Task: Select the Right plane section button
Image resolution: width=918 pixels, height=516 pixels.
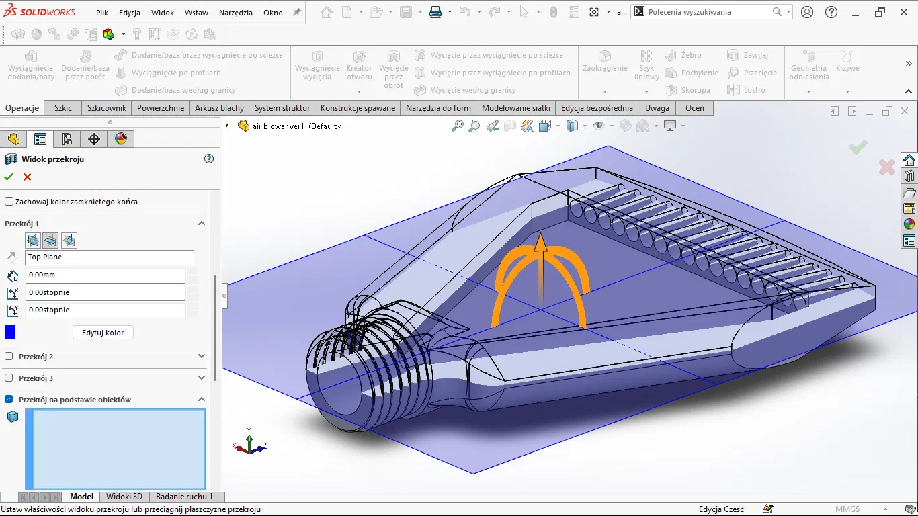Action: point(69,240)
